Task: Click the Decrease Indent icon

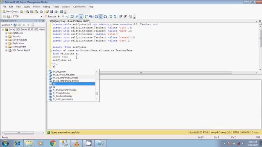Action: click(x=121, y=16)
